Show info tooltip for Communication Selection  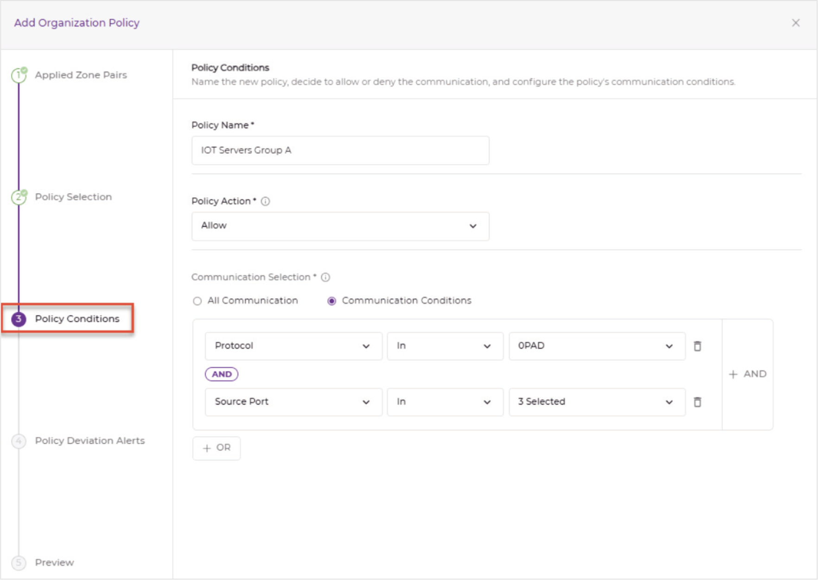pyautogui.click(x=325, y=277)
